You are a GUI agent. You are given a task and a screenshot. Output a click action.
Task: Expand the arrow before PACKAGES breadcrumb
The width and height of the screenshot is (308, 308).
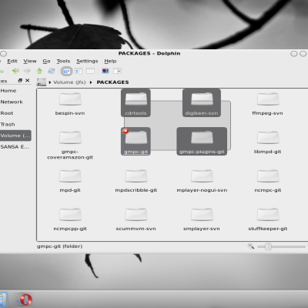tap(91, 82)
